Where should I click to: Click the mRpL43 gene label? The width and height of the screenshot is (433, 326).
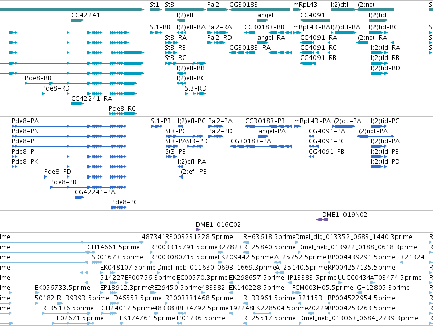coord(305,5)
